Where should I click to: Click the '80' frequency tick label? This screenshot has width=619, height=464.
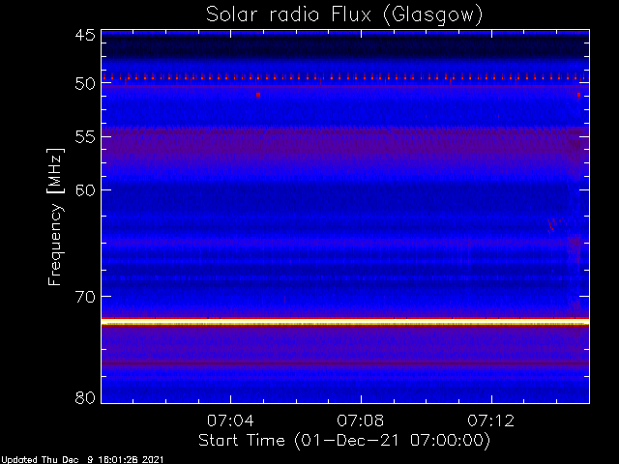(85, 397)
